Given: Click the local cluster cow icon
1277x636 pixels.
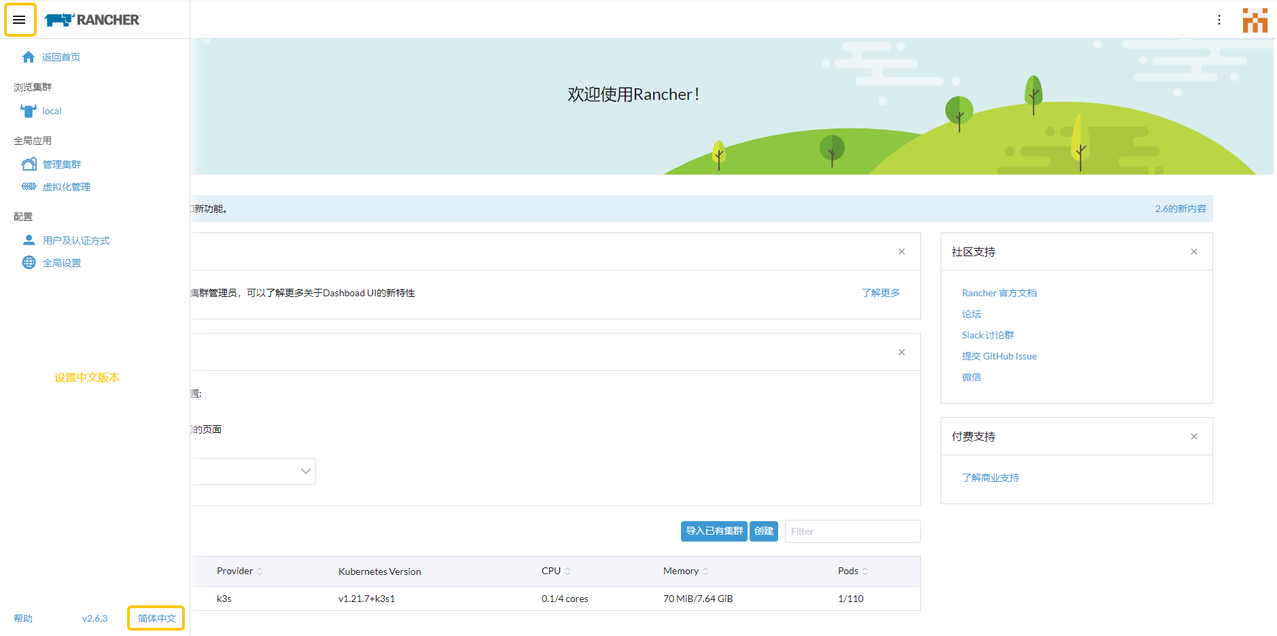Looking at the screenshot, I should pos(28,111).
